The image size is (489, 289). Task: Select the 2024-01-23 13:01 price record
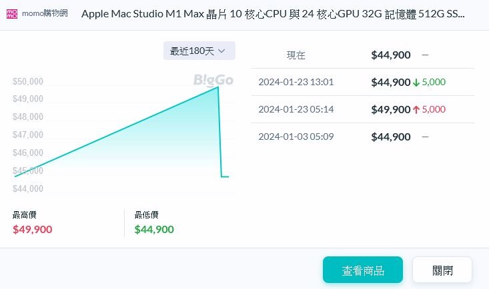pyautogui.click(x=363, y=82)
